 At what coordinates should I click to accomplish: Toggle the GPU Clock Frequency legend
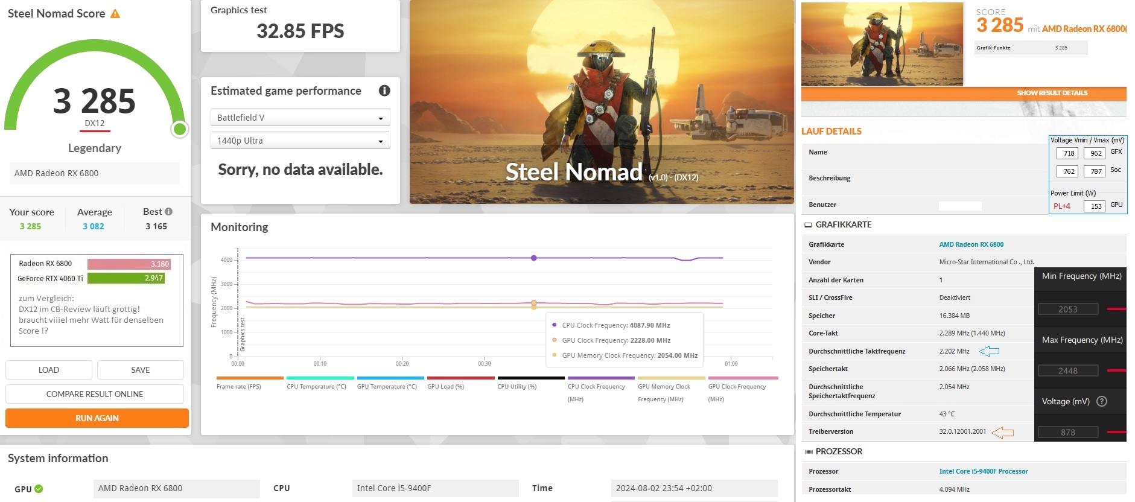point(743,390)
